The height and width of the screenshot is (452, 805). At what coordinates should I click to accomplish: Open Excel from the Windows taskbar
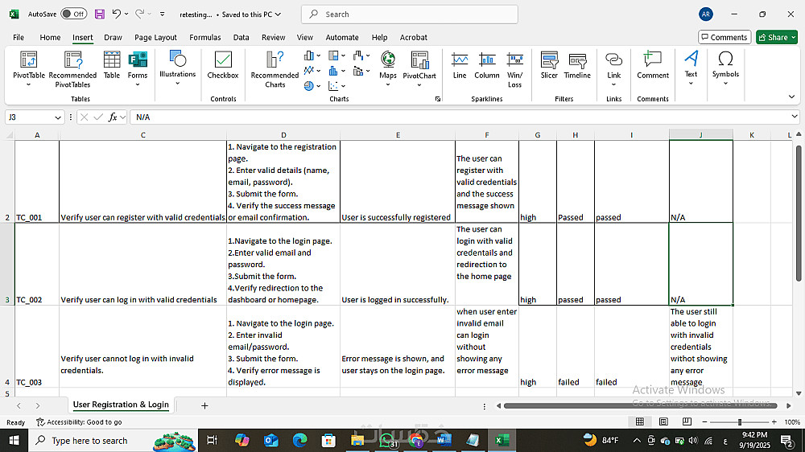(502, 440)
